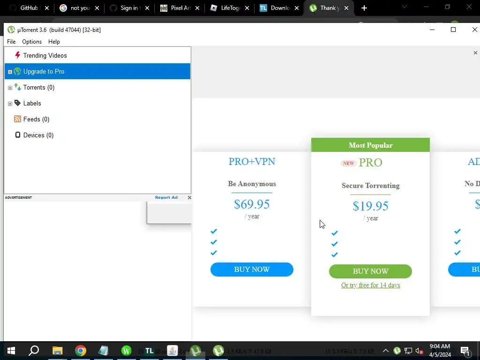Select Torrents (0) in sidebar
Screen dimensions: 480x360
click(x=97, y=87)
